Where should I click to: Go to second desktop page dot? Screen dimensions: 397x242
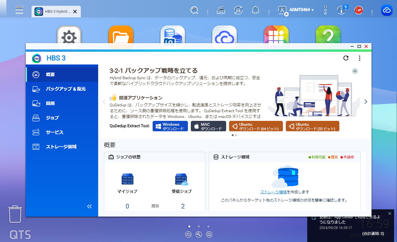point(199,227)
